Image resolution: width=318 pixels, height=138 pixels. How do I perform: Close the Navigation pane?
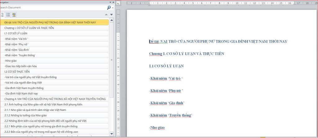point(113,2)
